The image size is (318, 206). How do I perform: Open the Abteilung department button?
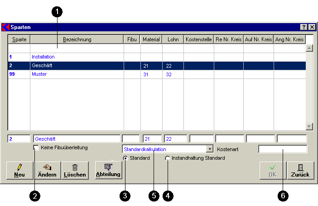click(109, 170)
